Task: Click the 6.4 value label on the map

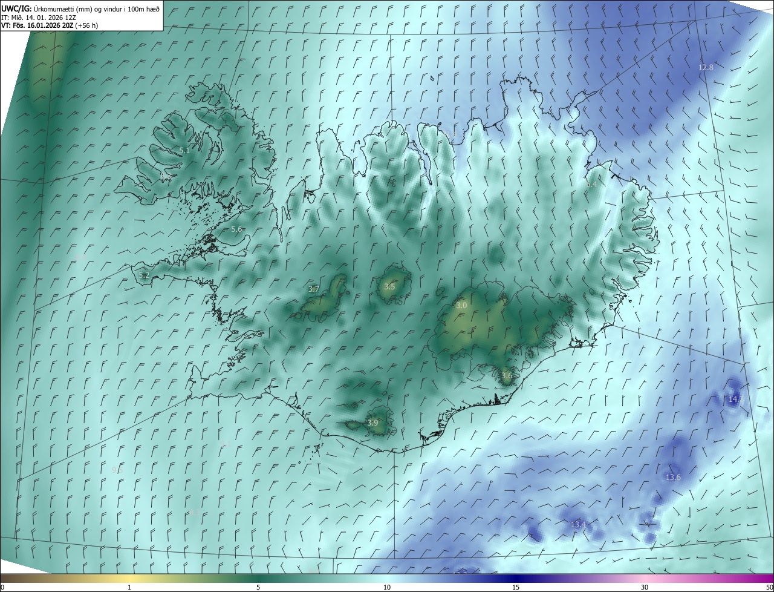Action: click(x=591, y=184)
